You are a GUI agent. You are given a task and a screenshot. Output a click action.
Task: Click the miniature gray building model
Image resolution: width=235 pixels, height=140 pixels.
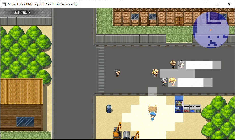126,135
